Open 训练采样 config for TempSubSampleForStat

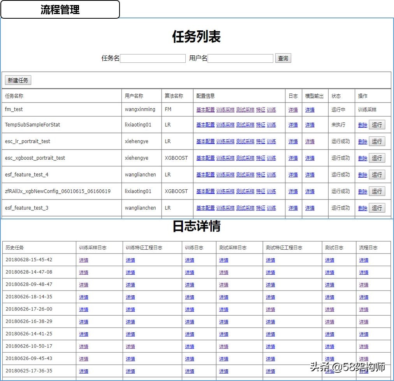pyautogui.click(x=225, y=125)
